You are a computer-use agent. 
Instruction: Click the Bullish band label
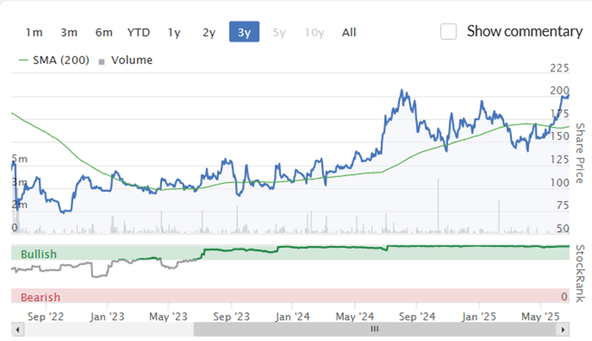pos(38,254)
